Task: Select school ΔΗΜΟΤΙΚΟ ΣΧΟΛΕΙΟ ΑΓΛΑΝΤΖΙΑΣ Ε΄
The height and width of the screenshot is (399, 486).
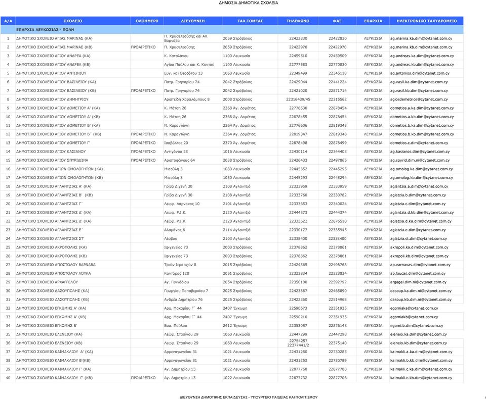Action: point(49,230)
